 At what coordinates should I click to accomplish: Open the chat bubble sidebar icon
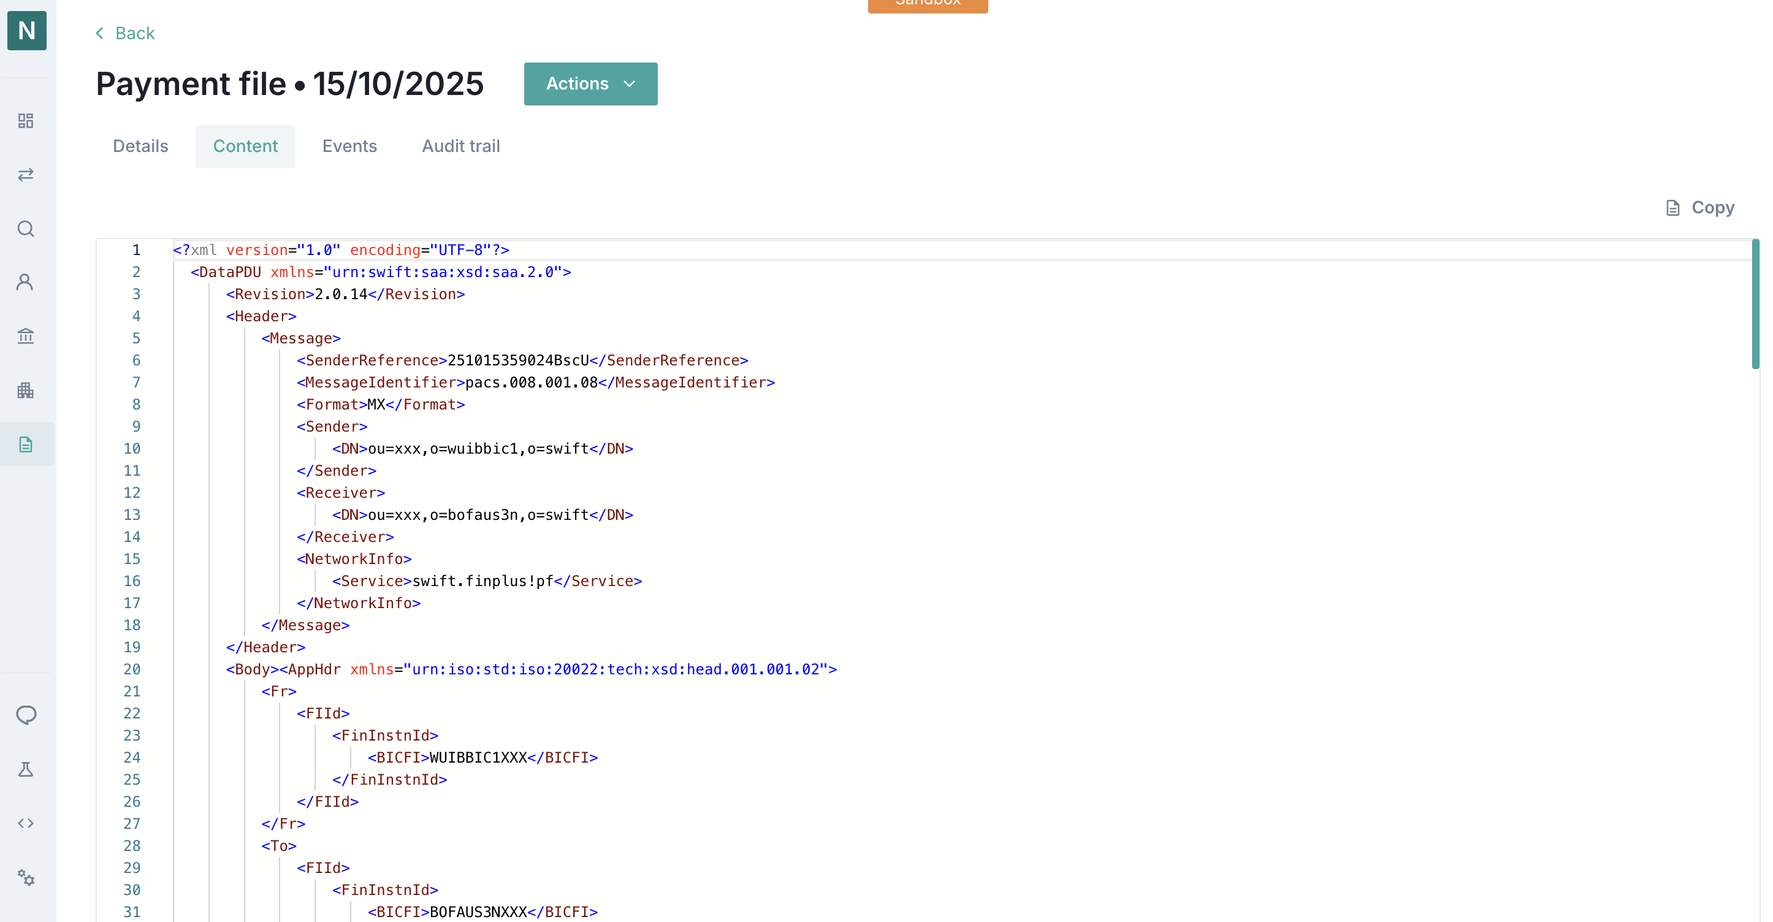point(26,715)
